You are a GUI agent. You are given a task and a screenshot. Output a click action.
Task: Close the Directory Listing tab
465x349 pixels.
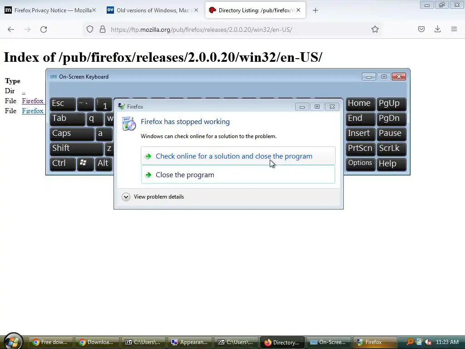click(x=298, y=10)
